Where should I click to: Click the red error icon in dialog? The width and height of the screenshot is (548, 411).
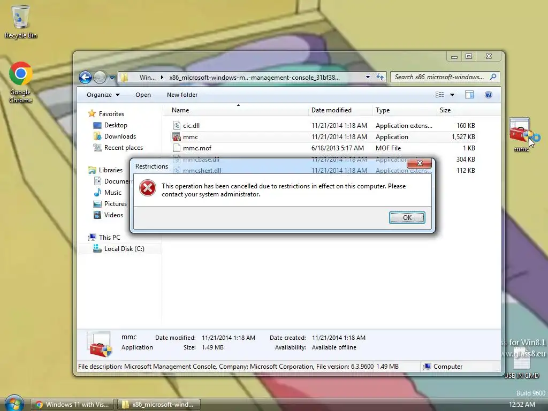[148, 188]
